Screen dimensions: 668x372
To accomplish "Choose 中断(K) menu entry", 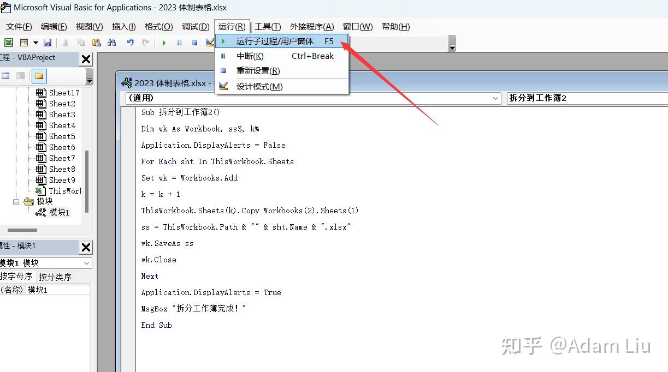I will click(x=282, y=56).
